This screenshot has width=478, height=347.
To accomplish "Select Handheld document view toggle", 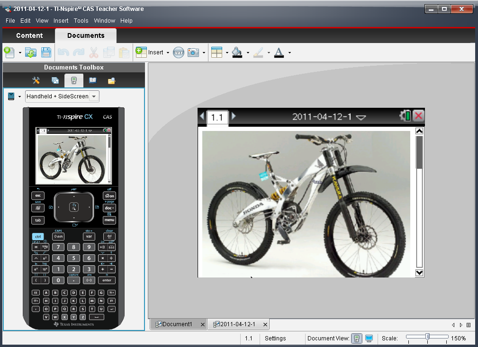I will [357, 338].
